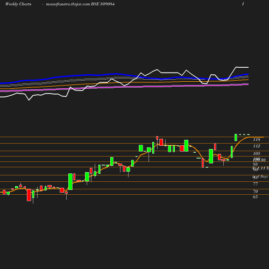Click the peak of the white indicator line

tap(236, 67)
